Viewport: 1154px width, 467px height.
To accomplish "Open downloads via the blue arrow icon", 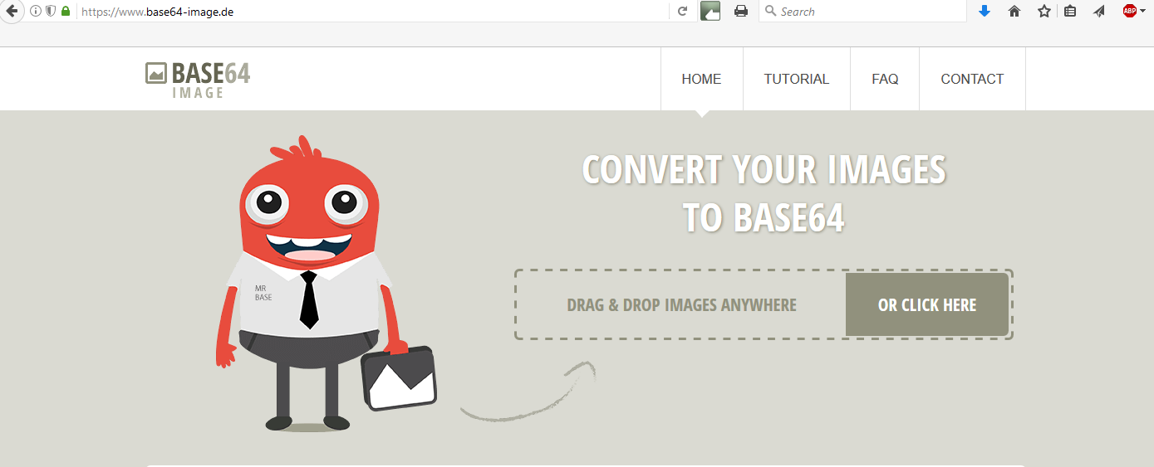I will pyautogui.click(x=985, y=12).
